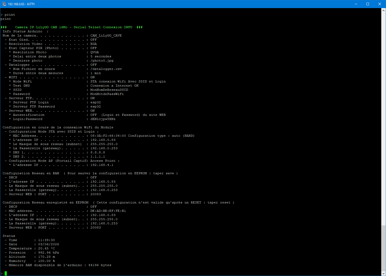Screen dimensions: 386x276
Task: Click the title text 192.168.0.83 - KiTTY
Action: [x=21, y=4]
